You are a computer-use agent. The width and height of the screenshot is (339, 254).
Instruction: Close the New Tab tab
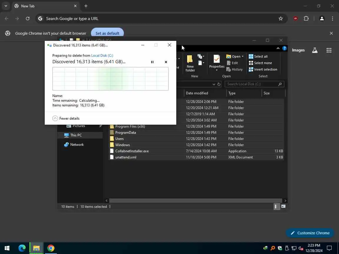click(x=75, y=6)
